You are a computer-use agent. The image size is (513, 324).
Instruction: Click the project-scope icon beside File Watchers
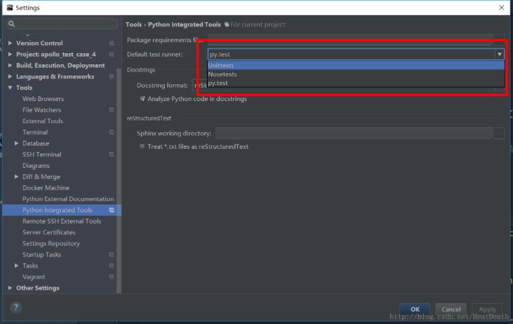111,110
